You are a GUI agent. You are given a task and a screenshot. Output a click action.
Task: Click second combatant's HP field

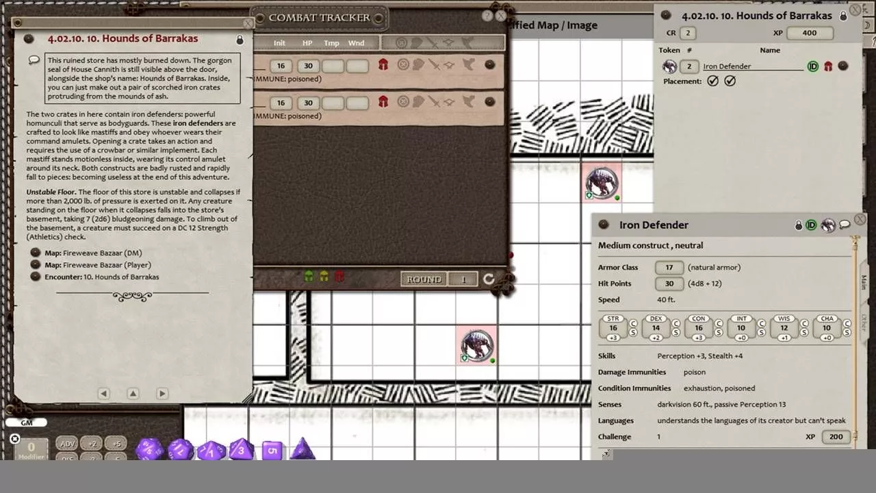[308, 103]
